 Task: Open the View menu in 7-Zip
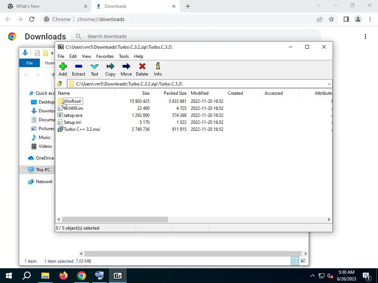(86, 56)
